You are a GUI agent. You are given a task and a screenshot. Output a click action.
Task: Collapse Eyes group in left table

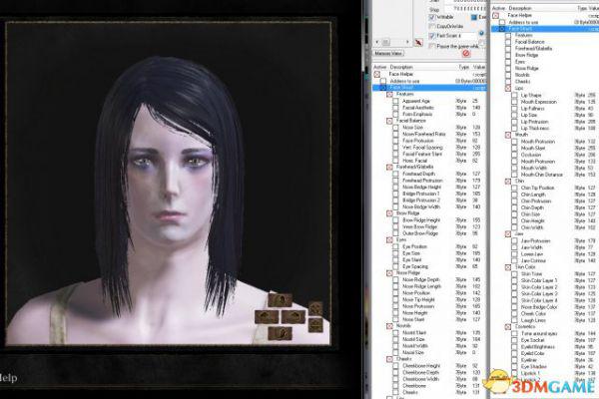(389, 239)
